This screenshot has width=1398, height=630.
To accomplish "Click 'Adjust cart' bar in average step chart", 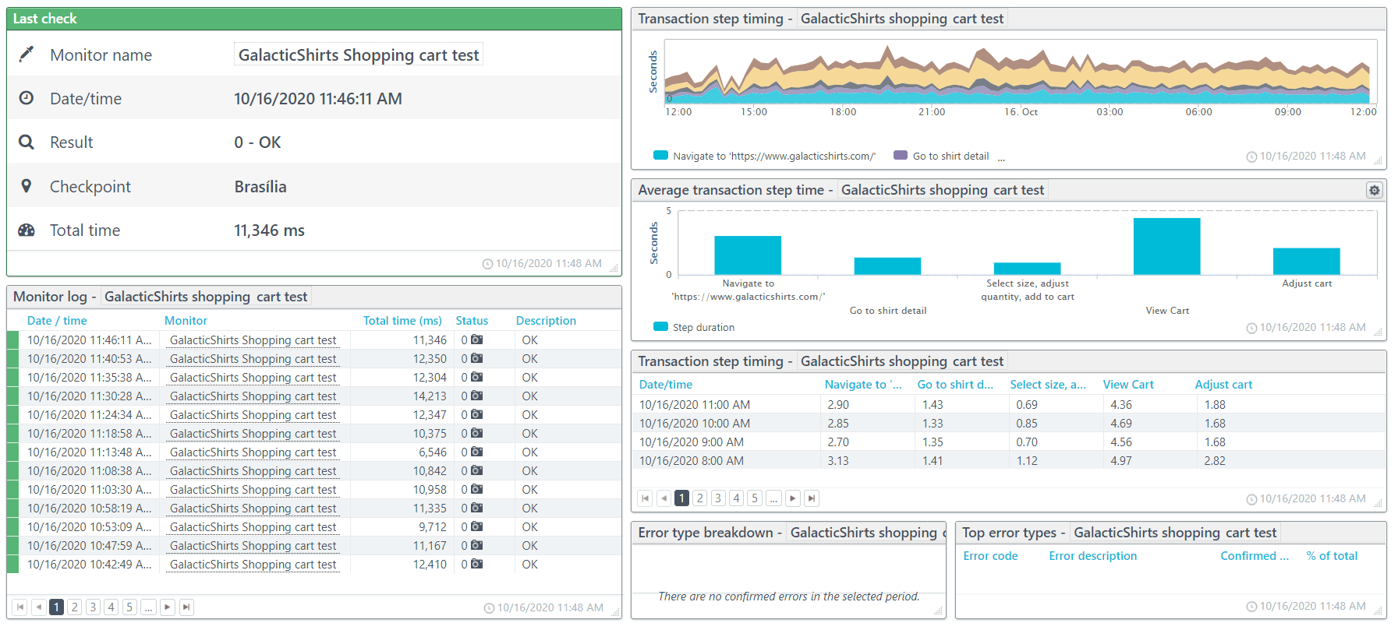I will tap(1306, 261).
